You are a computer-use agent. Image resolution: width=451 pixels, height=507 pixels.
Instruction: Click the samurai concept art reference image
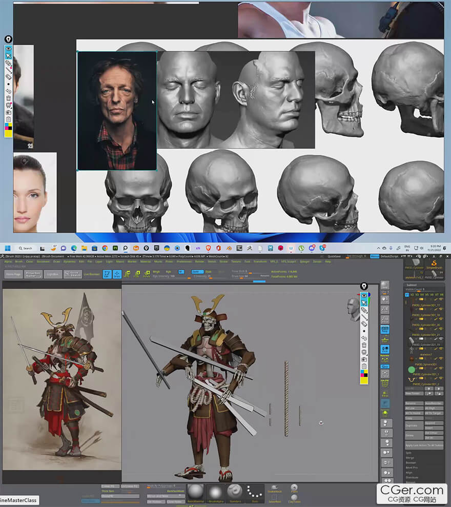62,379
